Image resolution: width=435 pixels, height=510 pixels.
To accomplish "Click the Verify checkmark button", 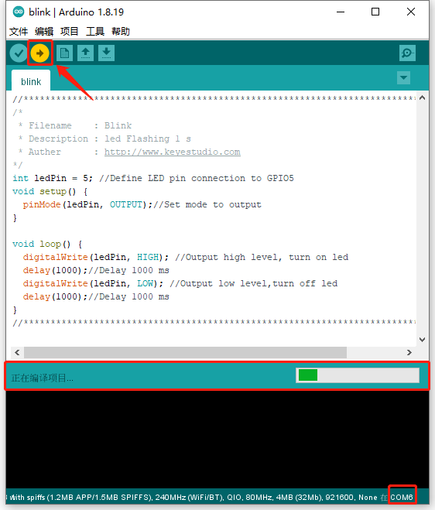I will pos(19,53).
